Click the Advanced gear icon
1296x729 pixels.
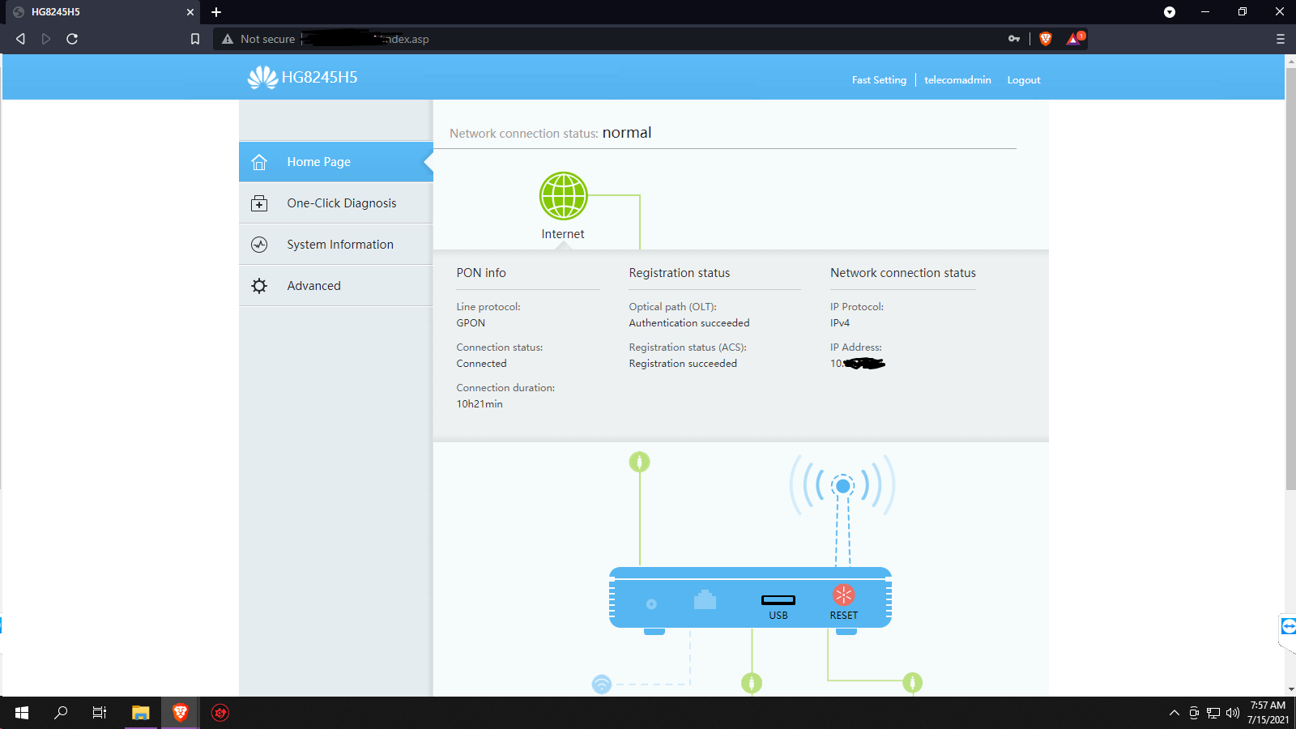(x=259, y=286)
